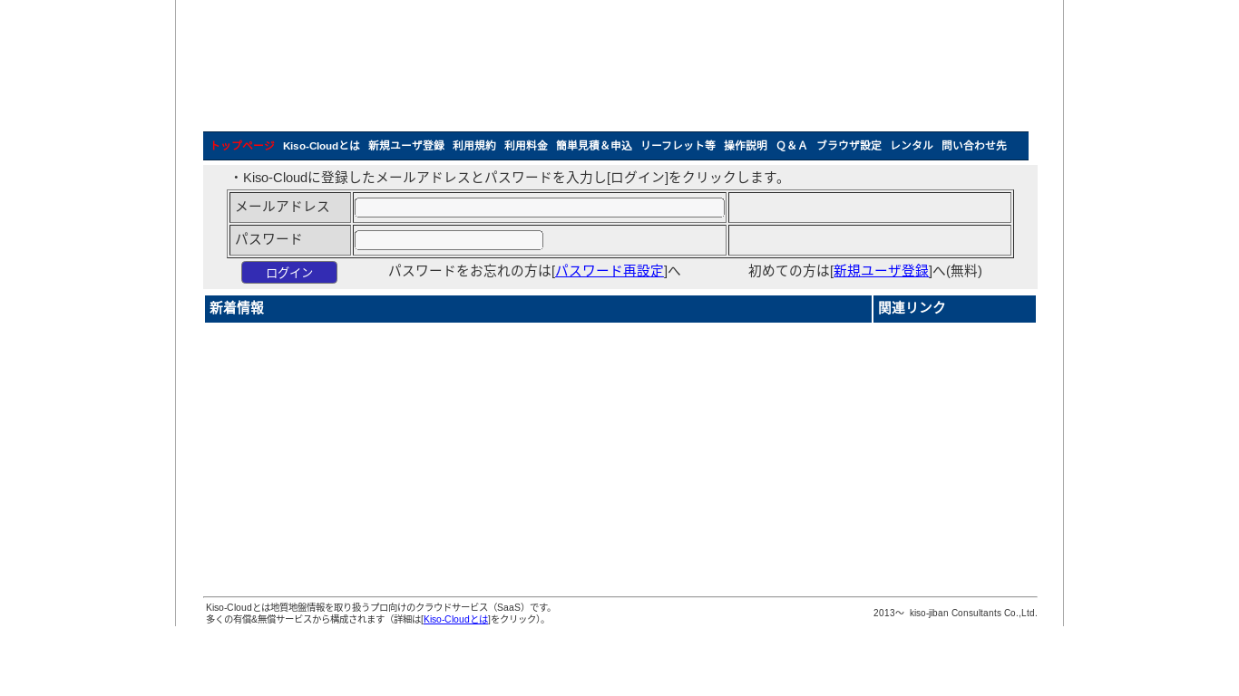This screenshot has width=1239, height=696.
Task: Click the kiso-jiban Consultants copyright text
Action: pyautogui.click(x=955, y=614)
